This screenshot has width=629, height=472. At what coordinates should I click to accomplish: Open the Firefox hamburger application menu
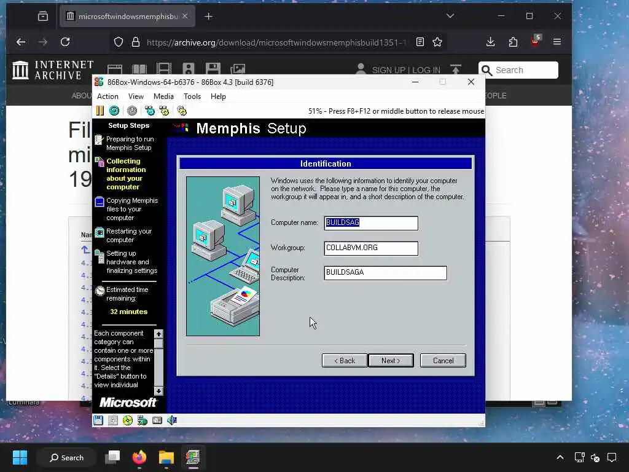(557, 42)
